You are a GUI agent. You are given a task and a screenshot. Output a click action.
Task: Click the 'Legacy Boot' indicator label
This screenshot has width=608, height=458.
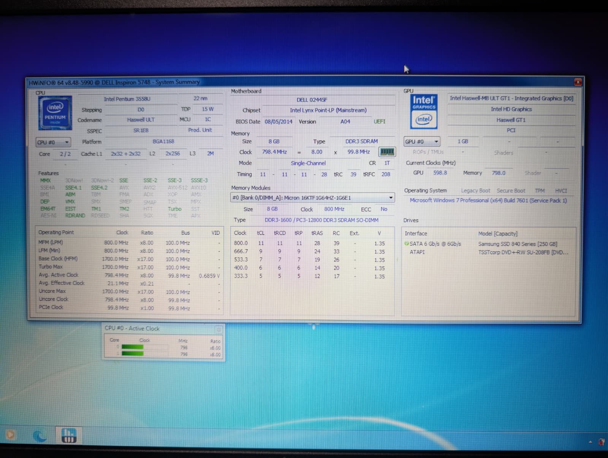pos(475,191)
